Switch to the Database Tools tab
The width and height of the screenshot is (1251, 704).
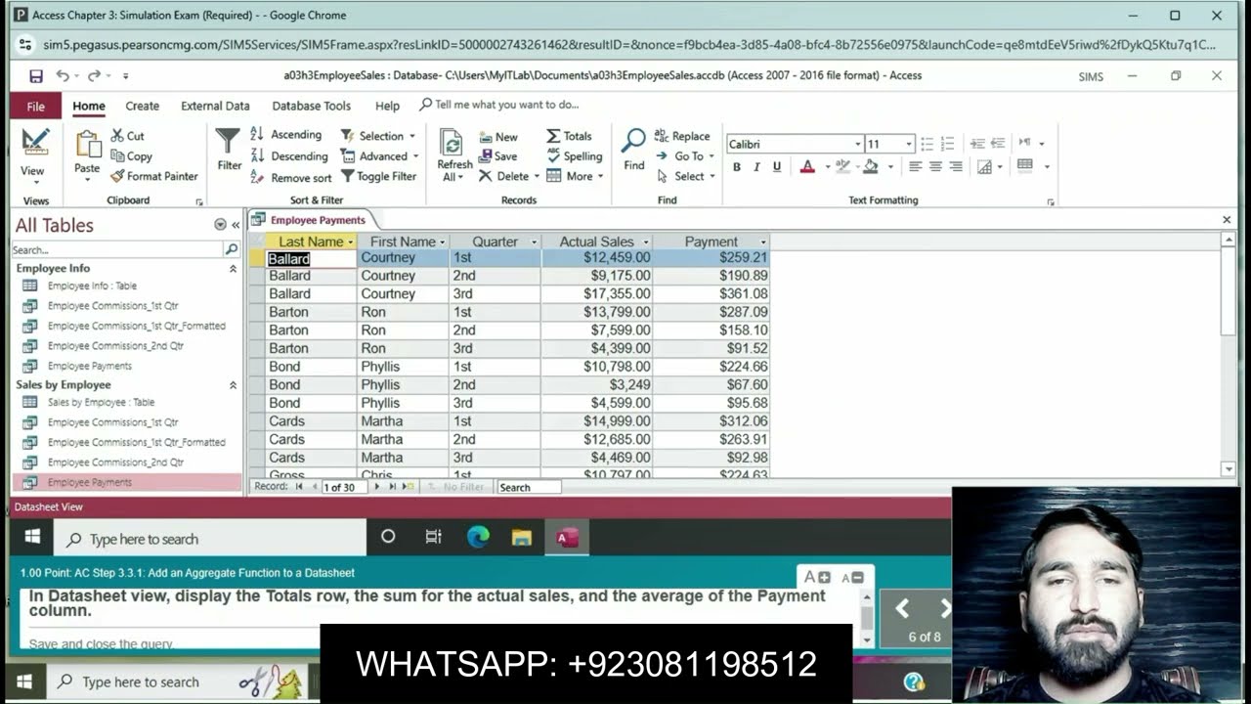click(x=311, y=106)
